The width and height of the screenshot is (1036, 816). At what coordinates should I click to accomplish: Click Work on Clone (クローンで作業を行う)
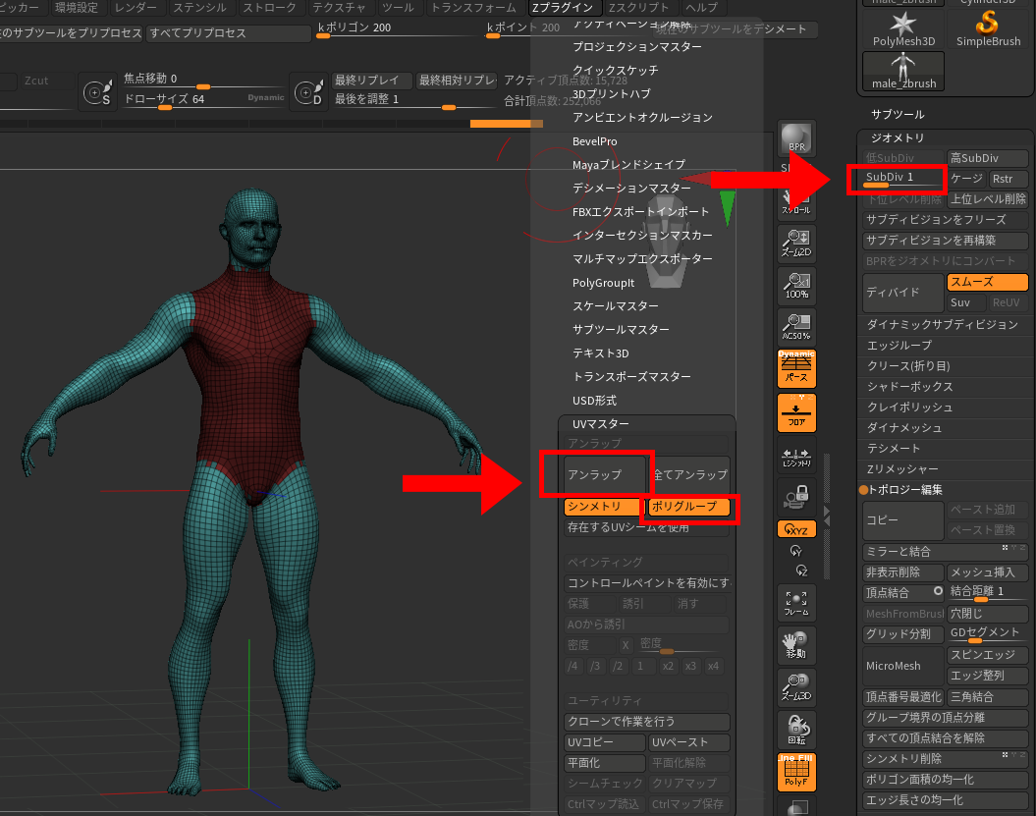click(x=647, y=722)
